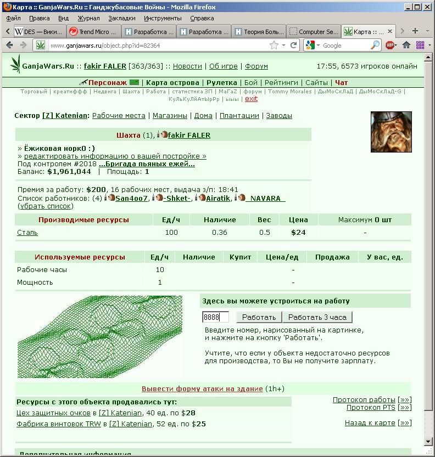
Task: Click the green captcha image
Action: click(100, 337)
